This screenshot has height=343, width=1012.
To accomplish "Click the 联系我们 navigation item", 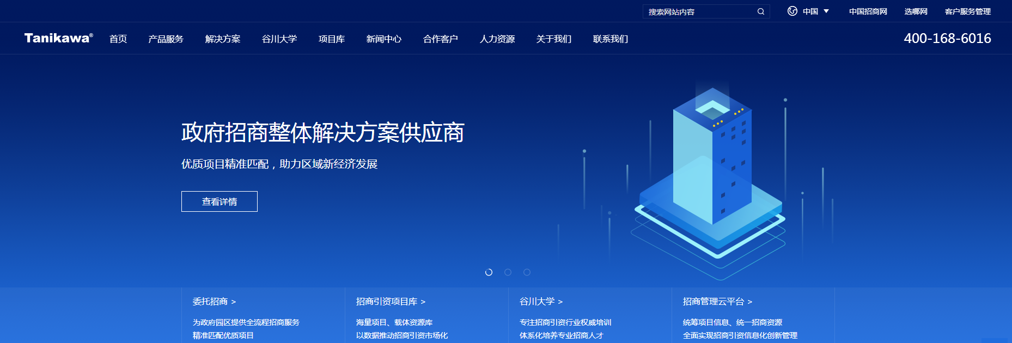I will point(610,39).
